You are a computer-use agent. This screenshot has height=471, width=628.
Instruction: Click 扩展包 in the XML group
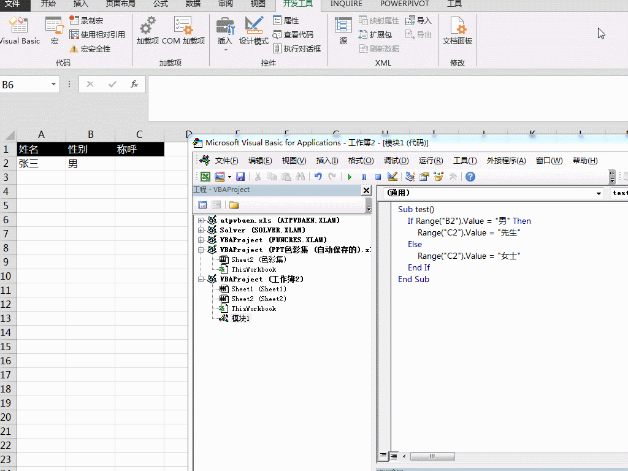click(x=375, y=35)
